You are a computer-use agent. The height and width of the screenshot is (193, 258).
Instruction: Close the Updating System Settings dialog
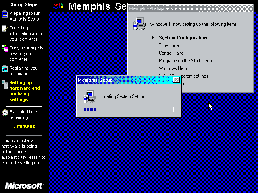tap(177, 80)
